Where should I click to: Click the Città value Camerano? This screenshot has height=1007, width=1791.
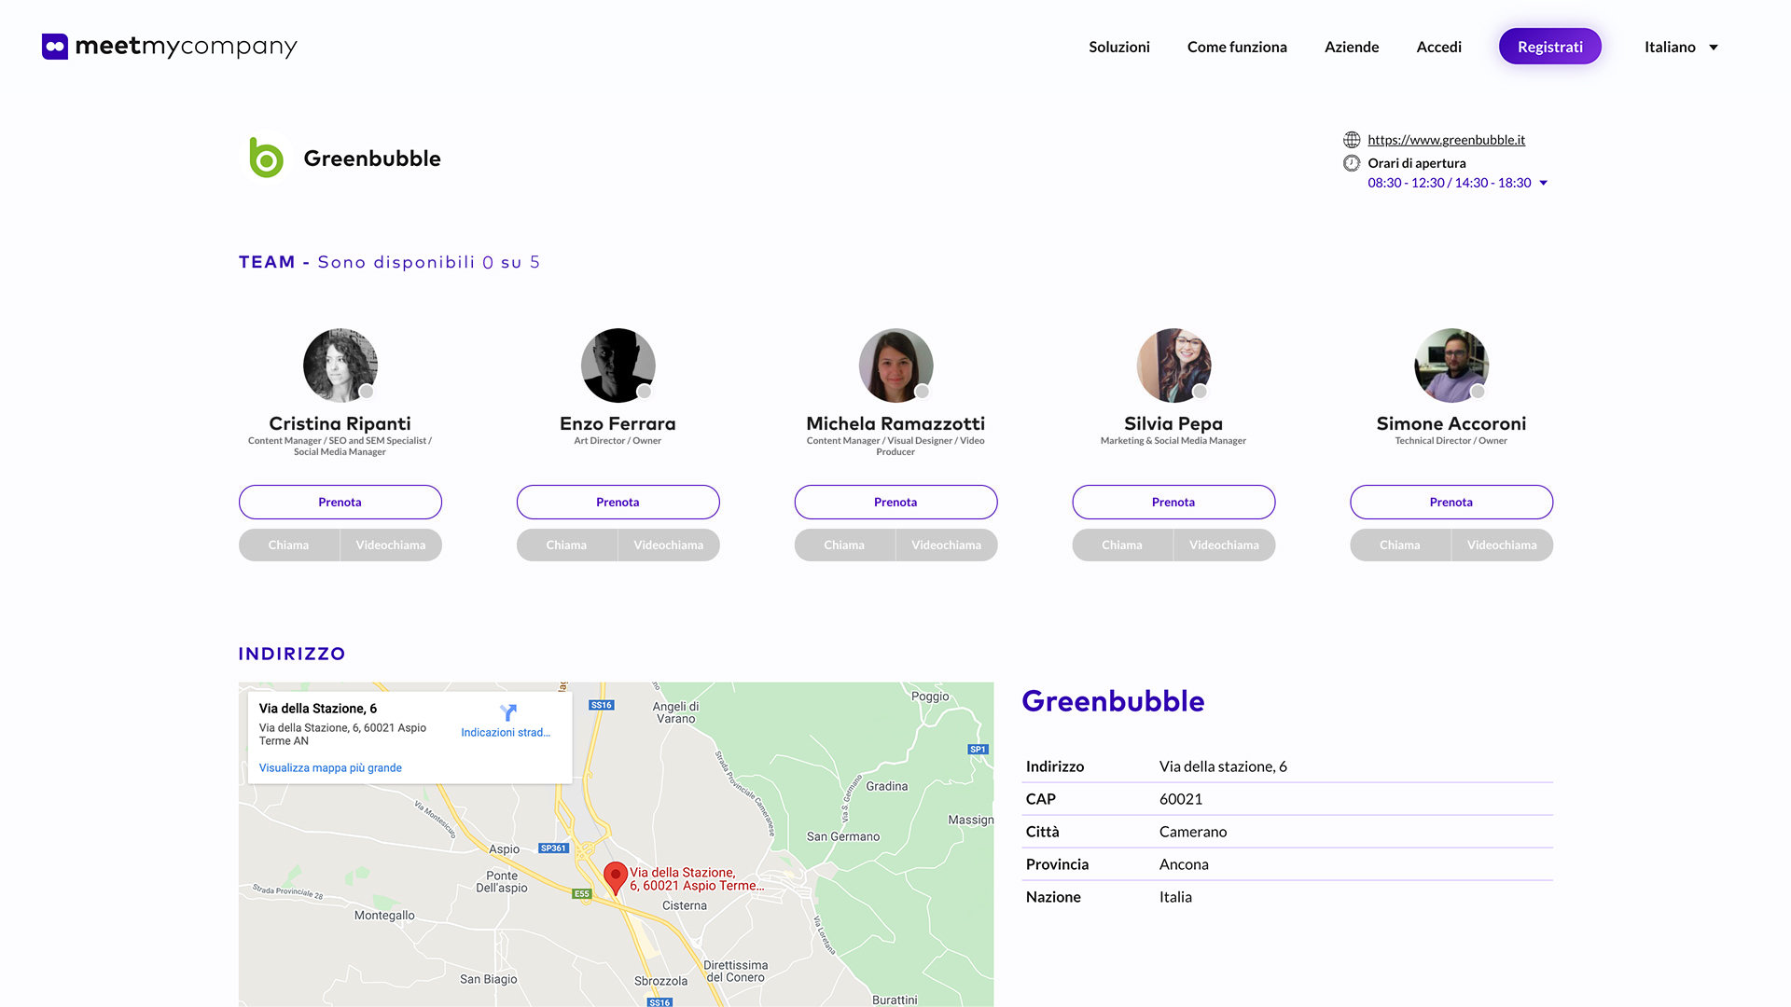coord(1193,832)
